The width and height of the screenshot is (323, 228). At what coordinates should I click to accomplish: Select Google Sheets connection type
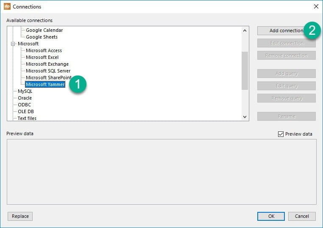tap(42, 37)
